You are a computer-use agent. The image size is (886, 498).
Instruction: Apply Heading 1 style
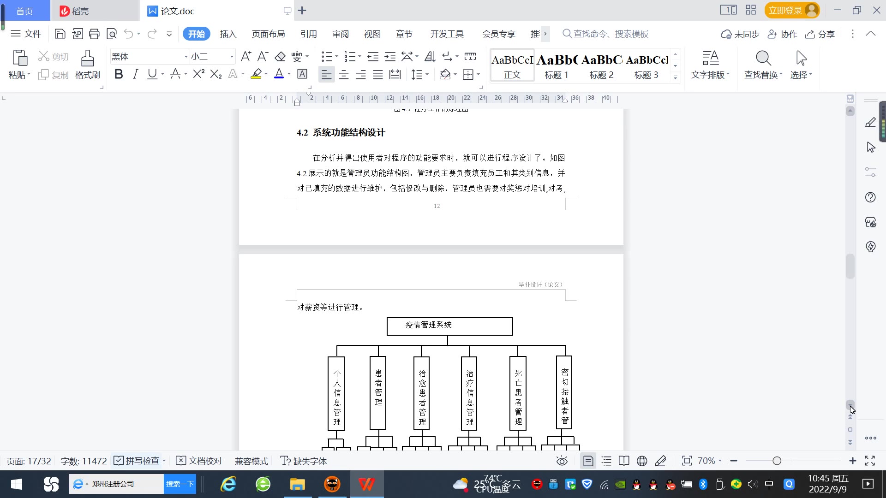[557, 66]
